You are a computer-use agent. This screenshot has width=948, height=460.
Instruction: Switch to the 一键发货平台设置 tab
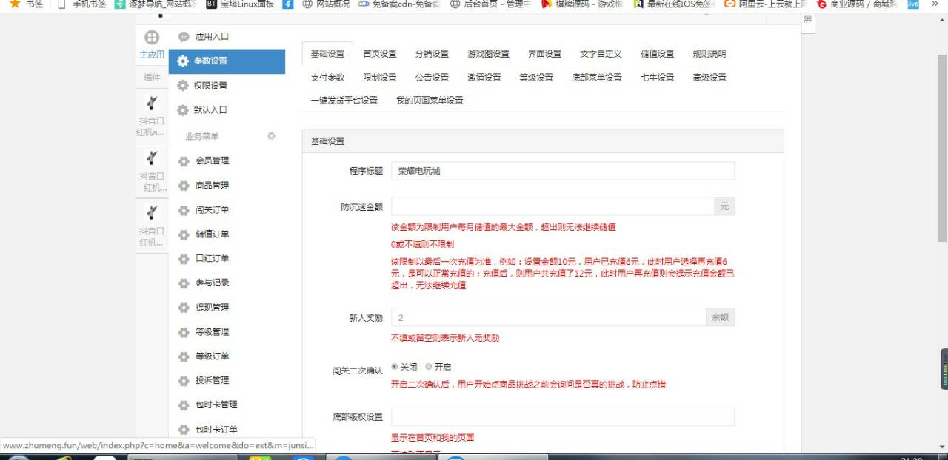click(x=344, y=101)
